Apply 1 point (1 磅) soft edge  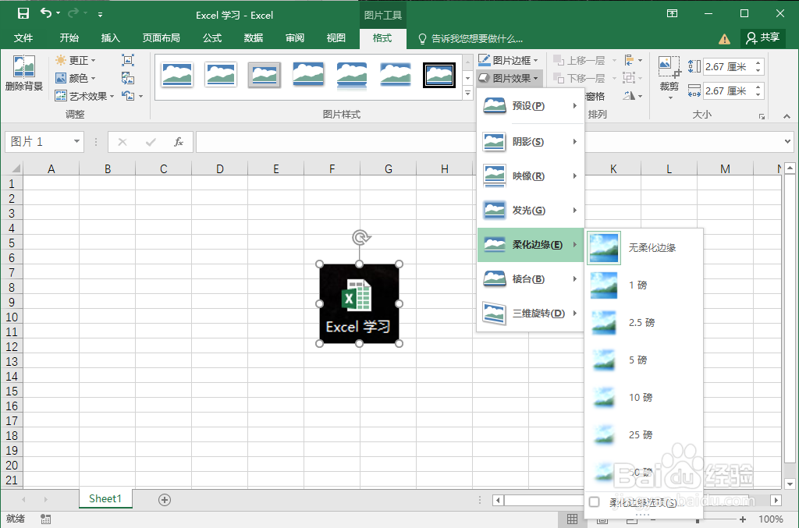click(644, 285)
